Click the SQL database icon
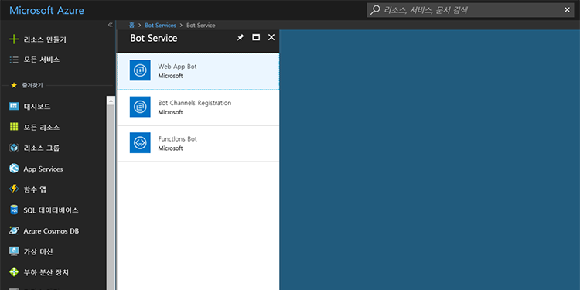The image size is (580, 290). click(14, 210)
